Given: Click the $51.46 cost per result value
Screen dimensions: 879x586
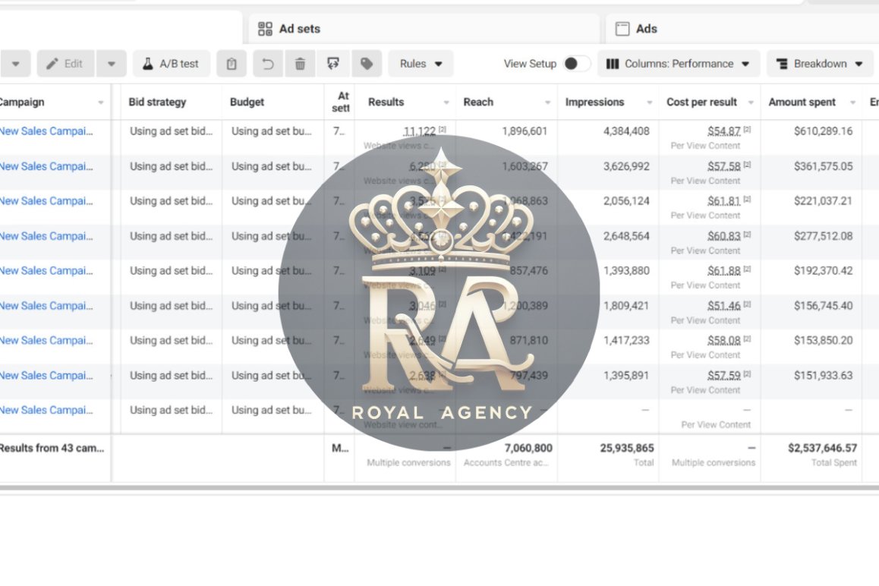Looking at the screenshot, I should click(723, 306).
